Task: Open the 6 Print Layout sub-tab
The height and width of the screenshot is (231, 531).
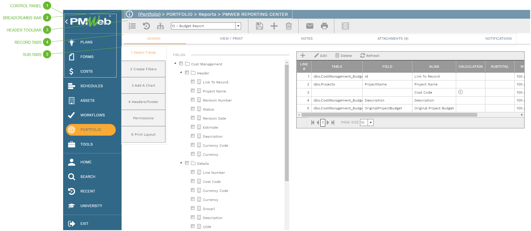Action: pyautogui.click(x=143, y=134)
